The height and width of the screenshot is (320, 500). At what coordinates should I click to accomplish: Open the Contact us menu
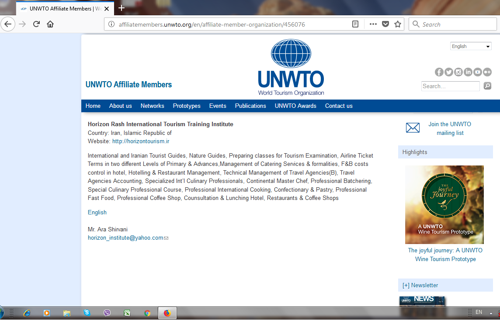point(339,106)
